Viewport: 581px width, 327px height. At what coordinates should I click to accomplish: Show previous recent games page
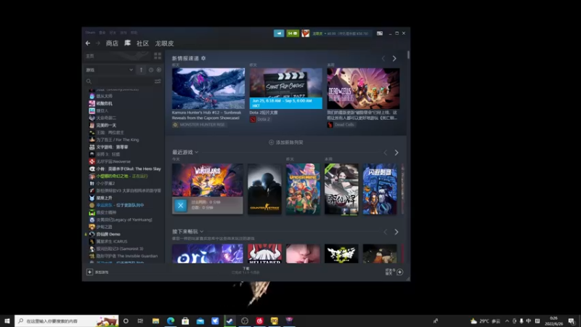click(x=386, y=153)
